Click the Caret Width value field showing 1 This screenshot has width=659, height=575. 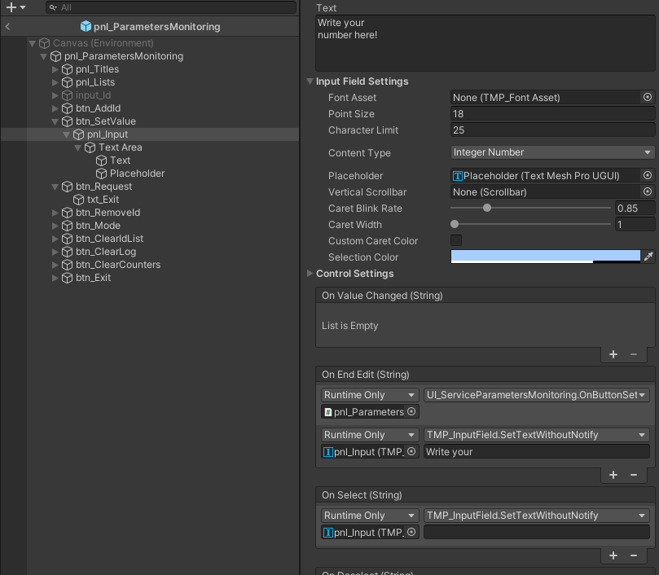[x=635, y=225]
